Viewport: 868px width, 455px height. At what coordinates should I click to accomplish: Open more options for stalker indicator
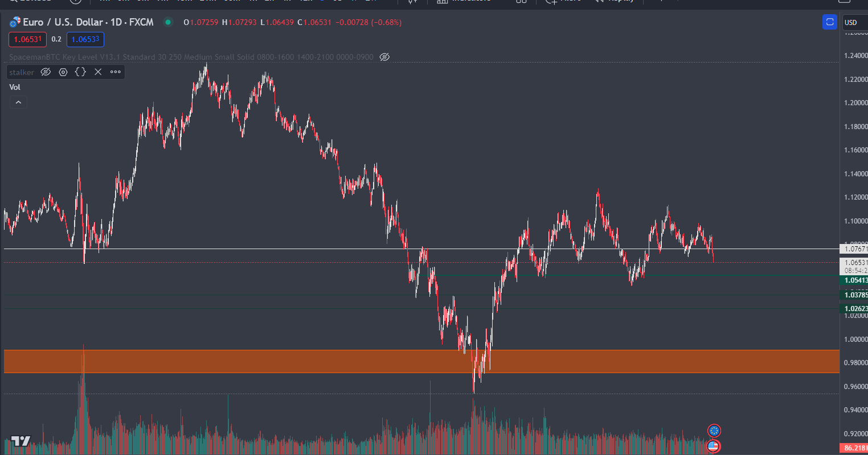click(116, 72)
